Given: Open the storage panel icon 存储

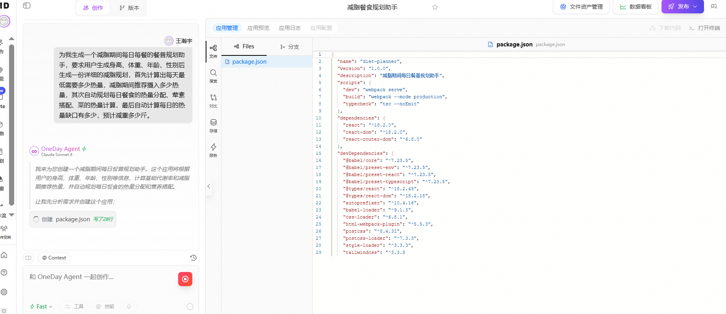Looking at the screenshot, I should 213,125.
